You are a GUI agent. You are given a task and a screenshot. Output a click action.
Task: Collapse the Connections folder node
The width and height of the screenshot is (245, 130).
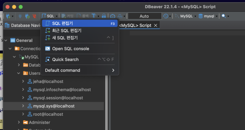click(10, 49)
